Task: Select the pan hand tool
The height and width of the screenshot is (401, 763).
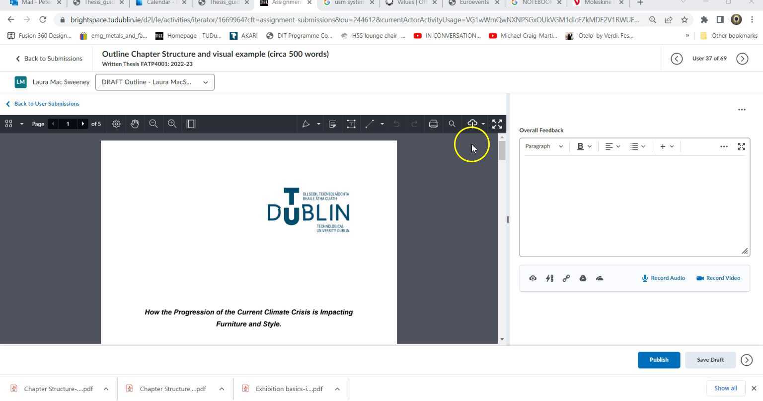Action: coord(135,124)
